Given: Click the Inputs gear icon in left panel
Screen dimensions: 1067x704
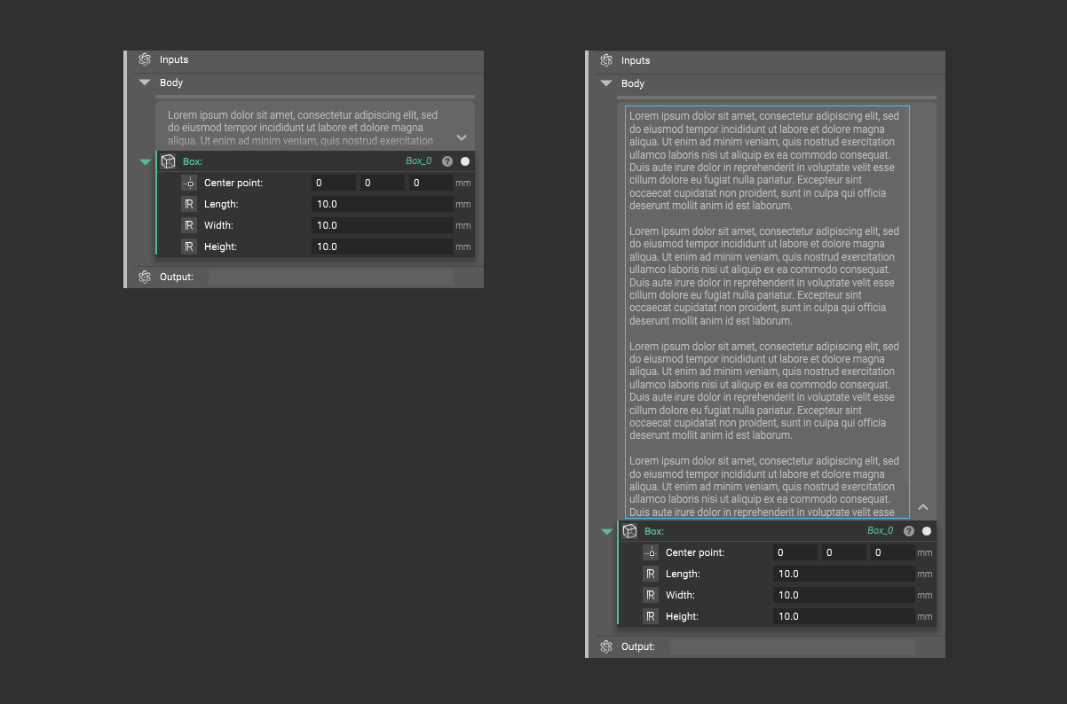Looking at the screenshot, I should [x=145, y=59].
